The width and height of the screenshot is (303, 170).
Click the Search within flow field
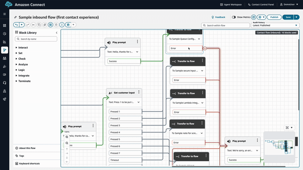click(225, 25)
